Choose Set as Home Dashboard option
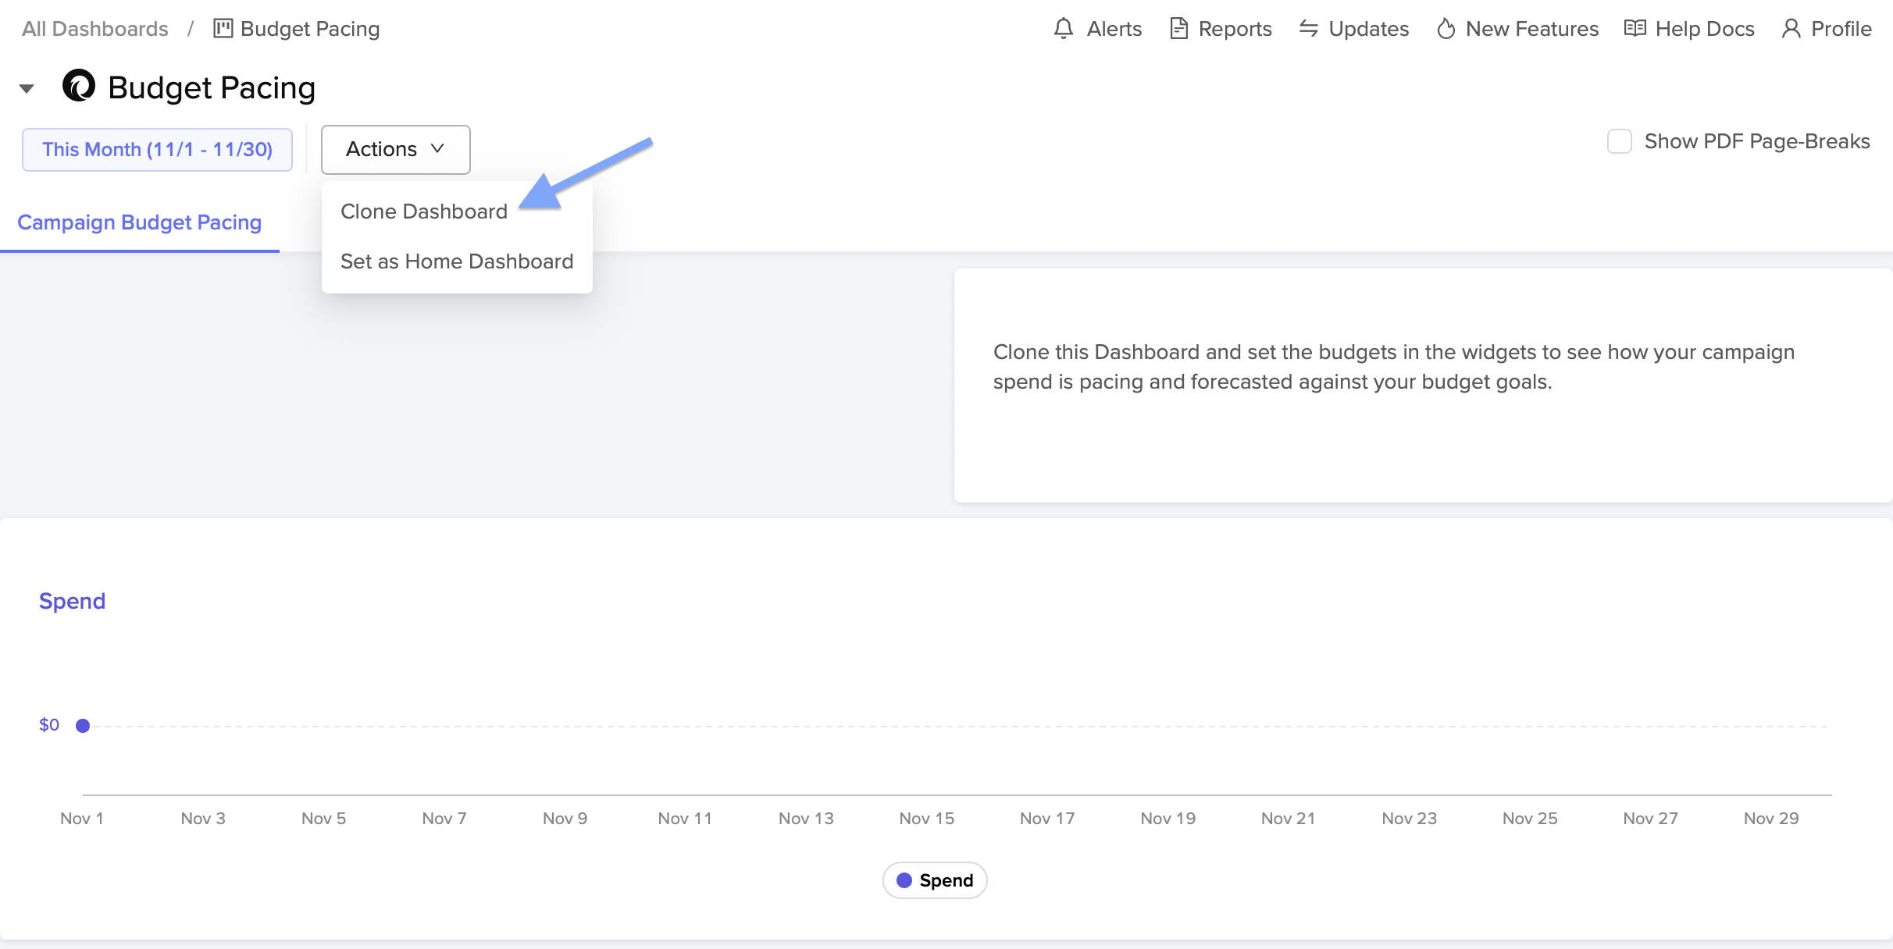This screenshot has height=949, width=1893. pos(457,261)
